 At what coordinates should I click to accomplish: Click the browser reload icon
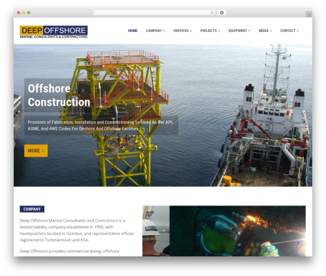212,13
